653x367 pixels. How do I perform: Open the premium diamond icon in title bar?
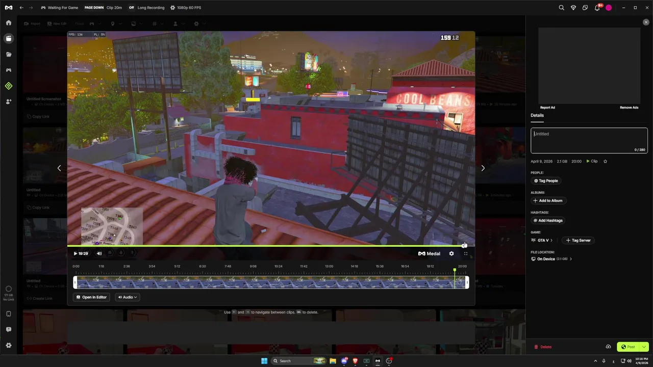click(573, 8)
